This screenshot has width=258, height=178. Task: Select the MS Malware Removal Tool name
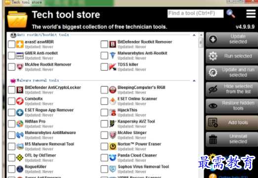click(49, 144)
